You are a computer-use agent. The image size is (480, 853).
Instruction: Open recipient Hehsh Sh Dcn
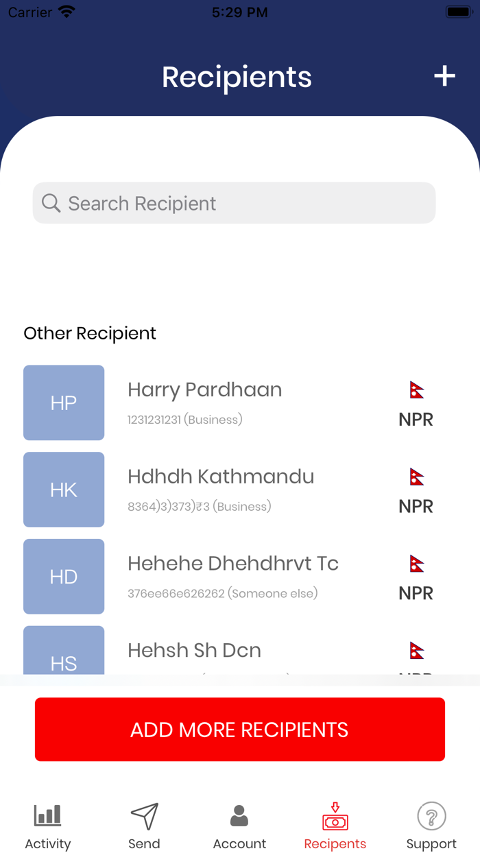[x=194, y=650]
